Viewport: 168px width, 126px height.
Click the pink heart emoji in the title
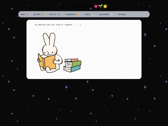tap(96, 6)
